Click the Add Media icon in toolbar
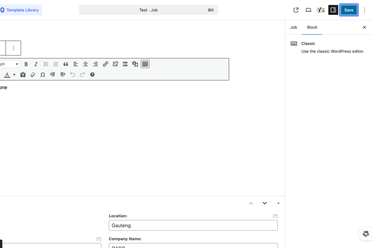This screenshot has width=372, height=248. pos(135,64)
